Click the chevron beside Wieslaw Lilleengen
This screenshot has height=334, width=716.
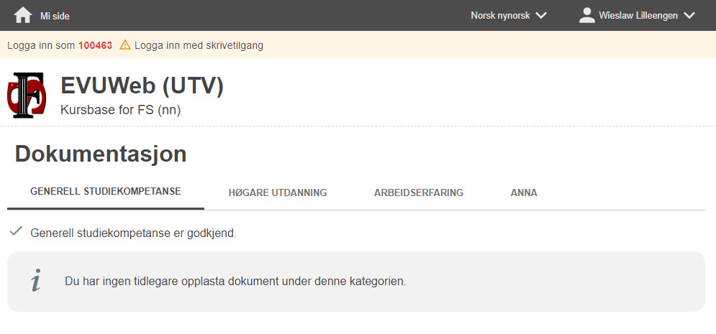coord(689,16)
